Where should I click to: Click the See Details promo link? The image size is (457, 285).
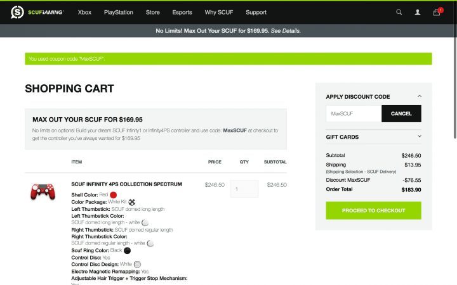[286, 31]
